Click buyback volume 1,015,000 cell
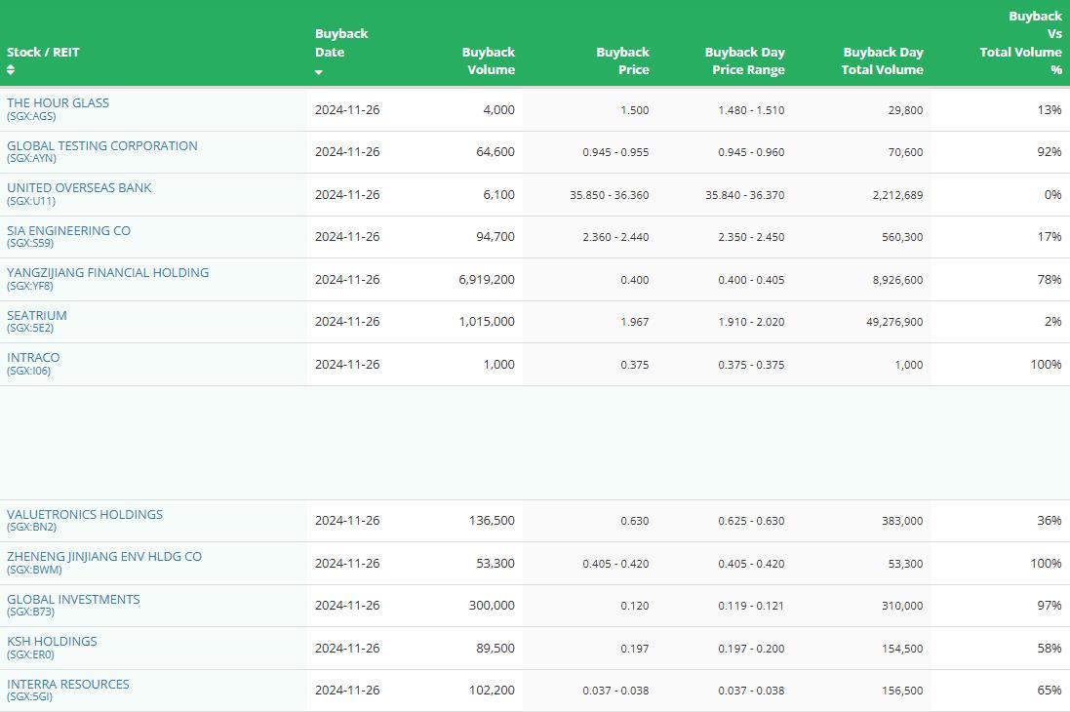The width and height of the screenshot is (1070, 712). click(x=487, y=322)
